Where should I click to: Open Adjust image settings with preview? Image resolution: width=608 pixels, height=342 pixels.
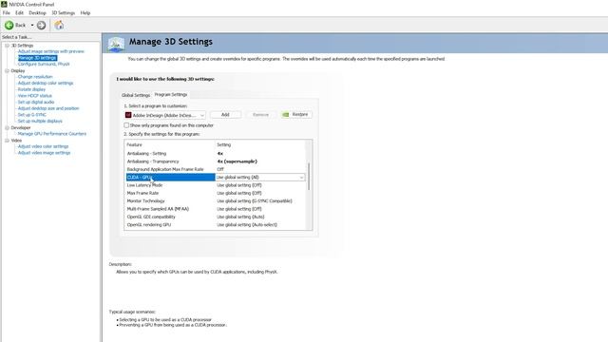coord(50,51)
